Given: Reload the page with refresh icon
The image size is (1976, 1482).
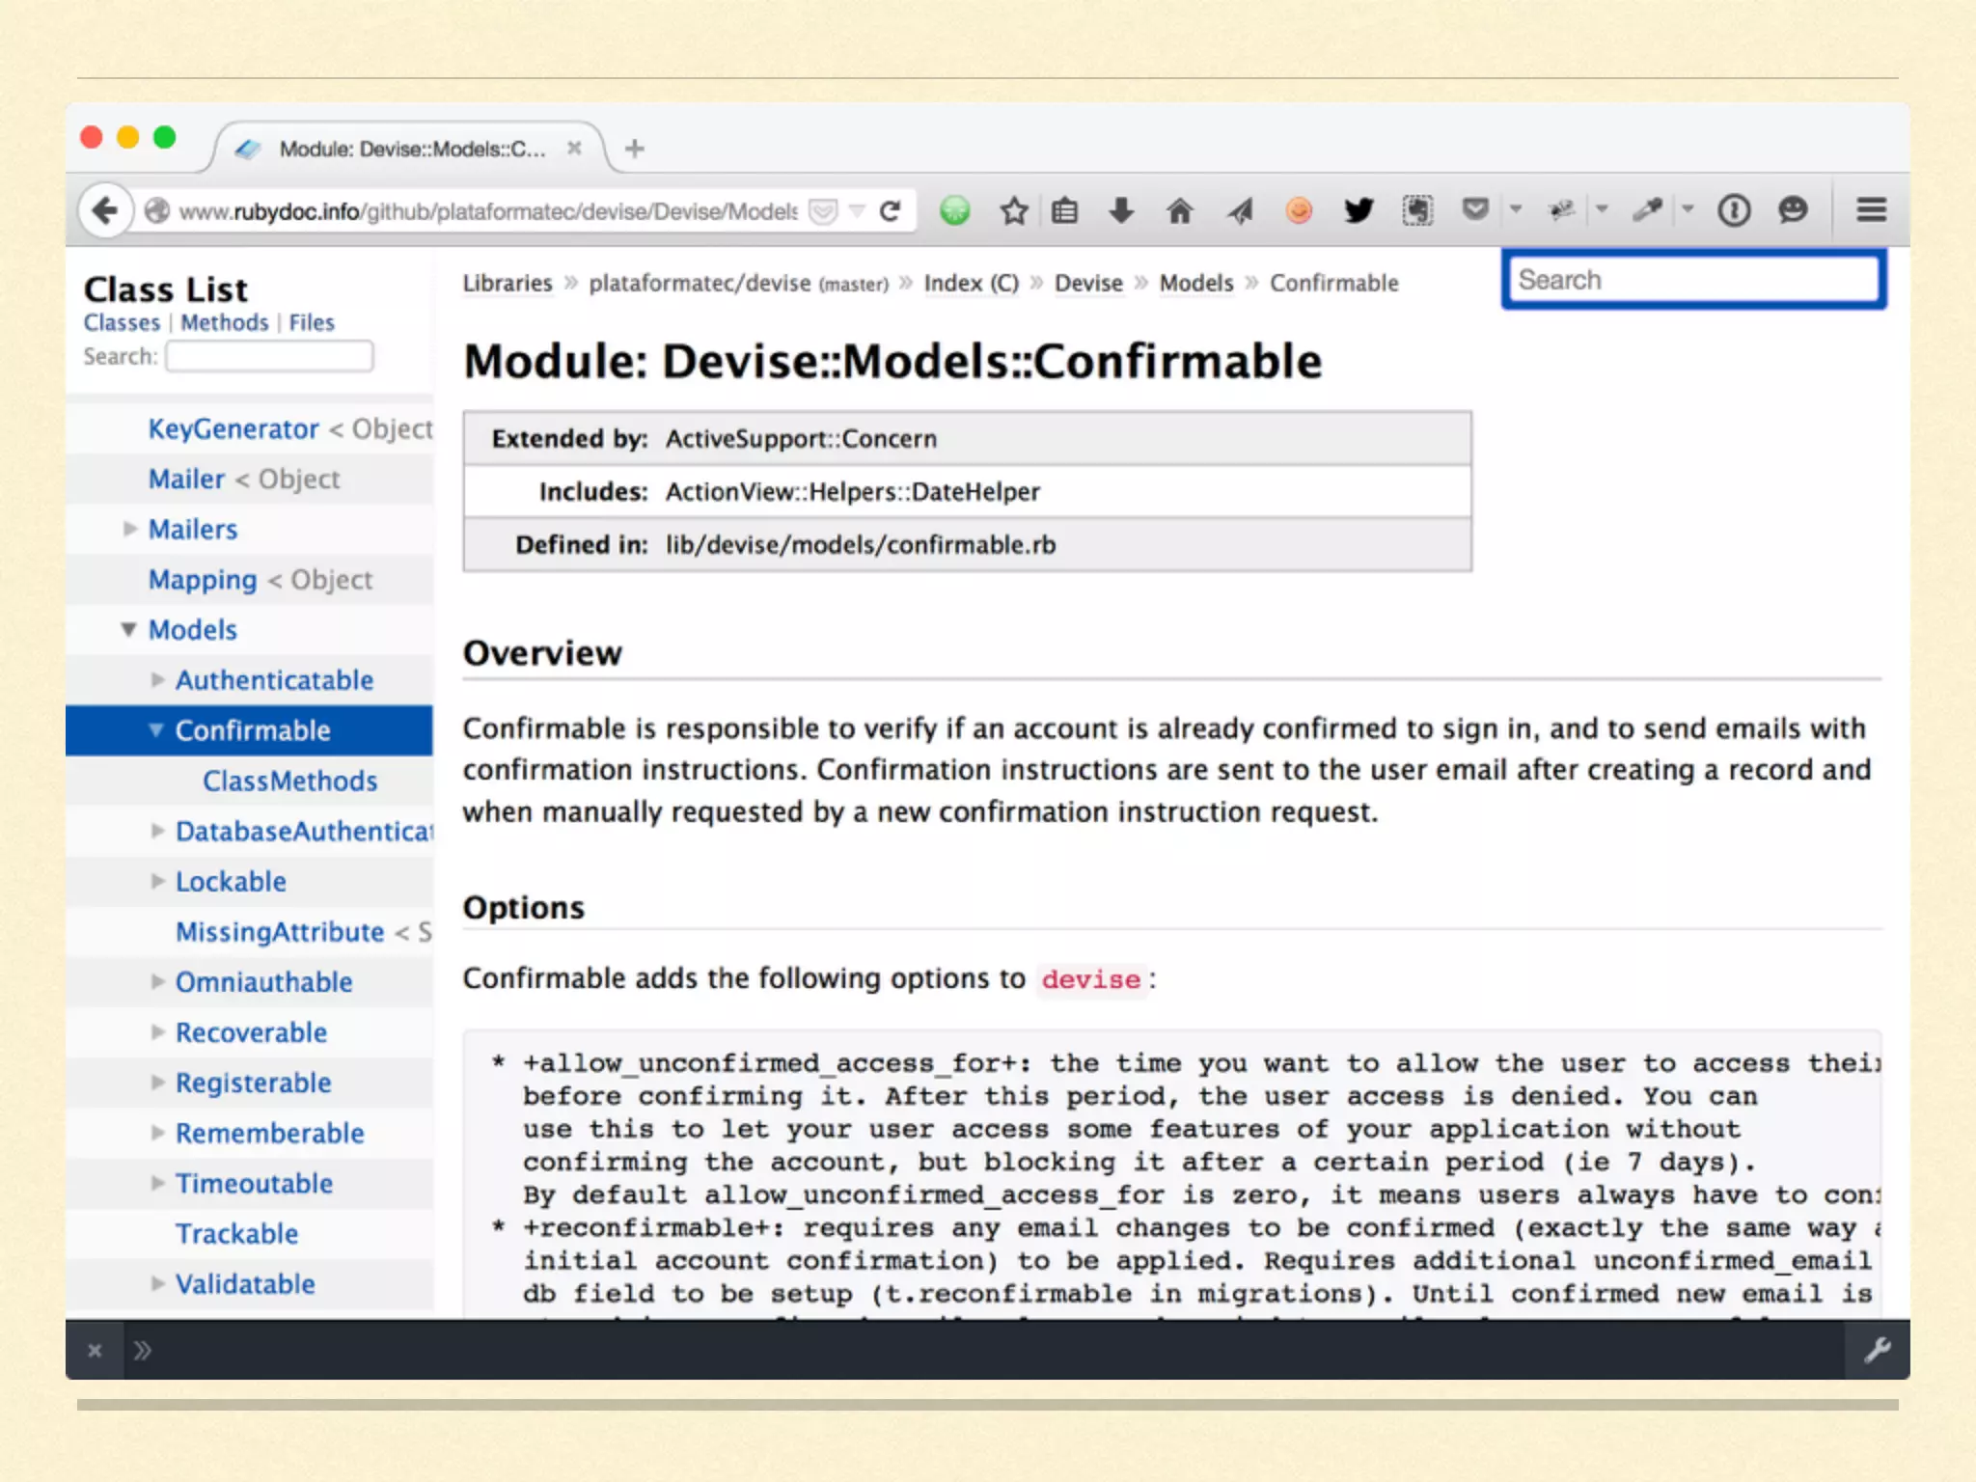Looking at the screenshot, I should (891, 210).
